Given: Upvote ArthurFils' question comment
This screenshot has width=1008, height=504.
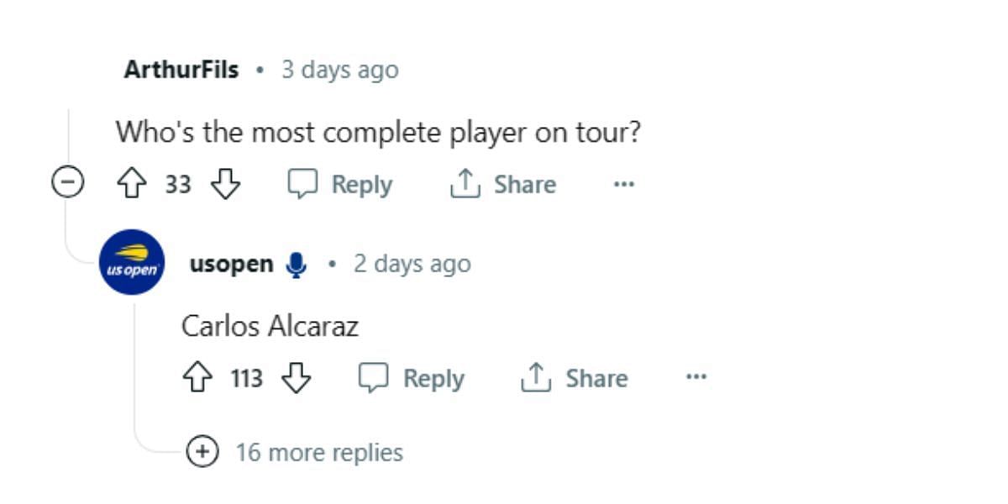Looking at the screenshot, I should pyautogui.click(x=130, y=184).
